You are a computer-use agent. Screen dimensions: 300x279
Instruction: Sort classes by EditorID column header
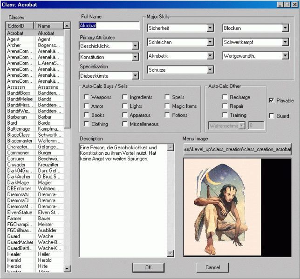click(x=20, y=26)
